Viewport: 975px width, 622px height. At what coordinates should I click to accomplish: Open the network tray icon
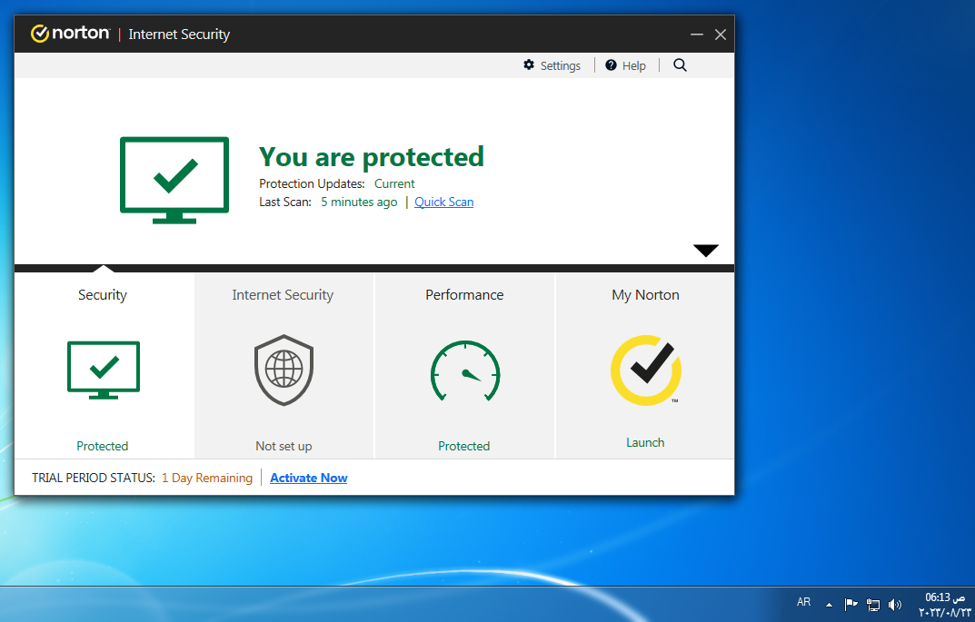click(x=873, y=604)
